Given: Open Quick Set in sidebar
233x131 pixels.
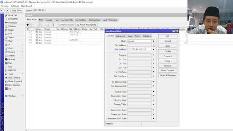Looking at the screenshot, I should click(12, 15).
